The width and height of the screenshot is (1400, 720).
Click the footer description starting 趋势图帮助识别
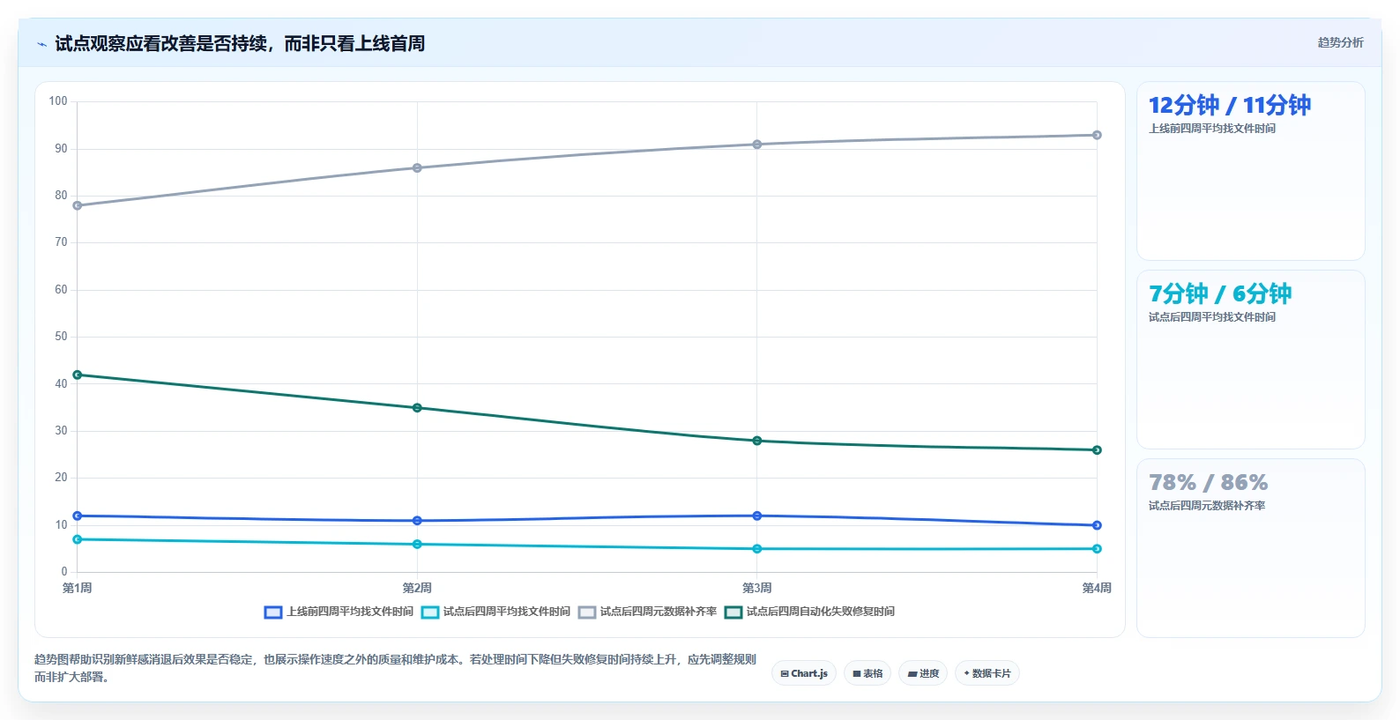pos(395,668)
